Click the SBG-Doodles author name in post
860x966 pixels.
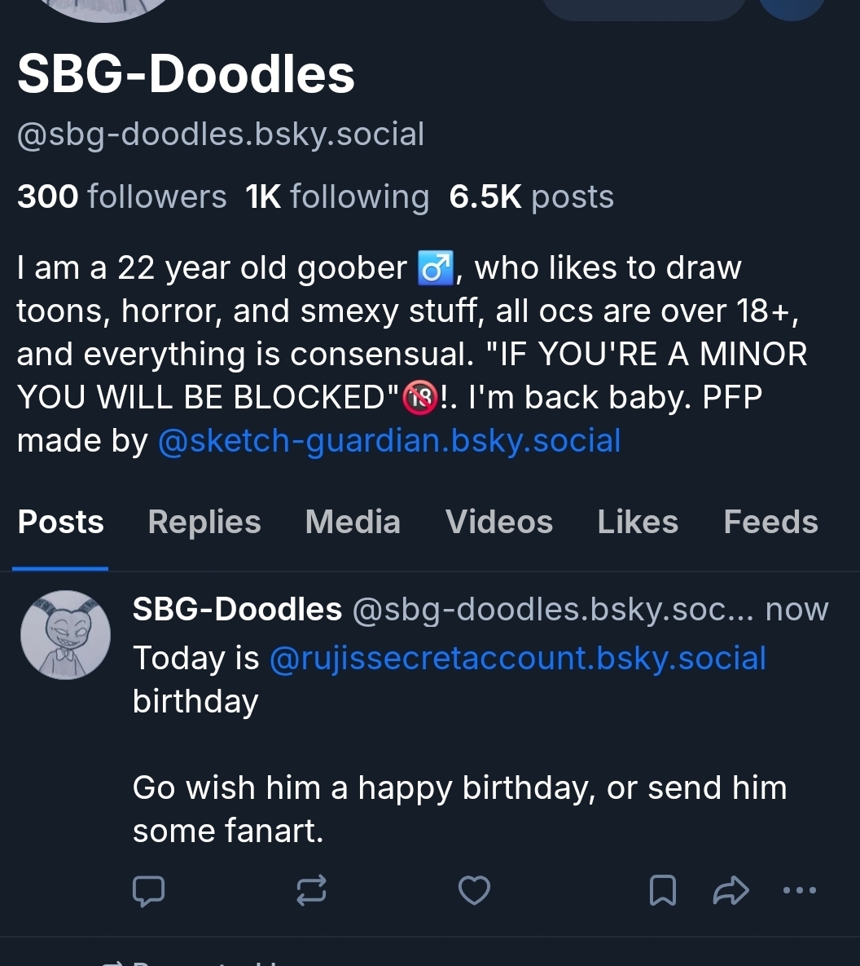tap(237, 609)
